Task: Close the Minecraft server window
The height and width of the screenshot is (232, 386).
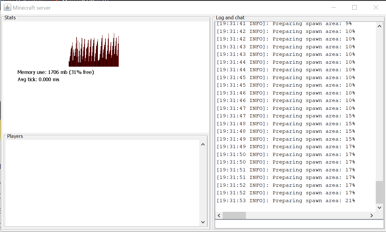Action: point(376,8)
